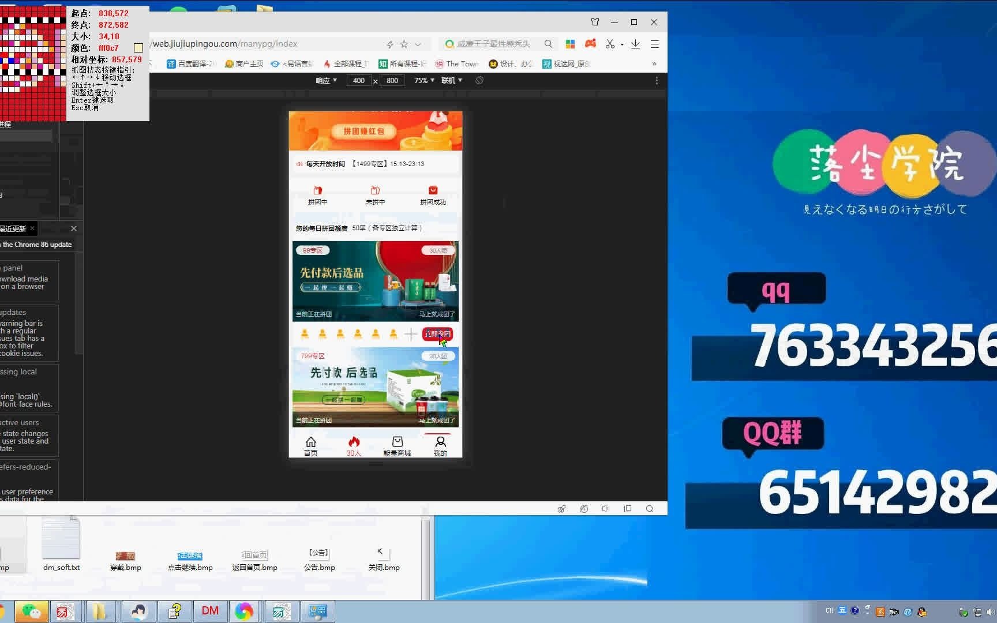Viewport: 997px width, 623px height.
Task: Click the lightning speed-mode icon in address bar
Action: tap(390, 44)
